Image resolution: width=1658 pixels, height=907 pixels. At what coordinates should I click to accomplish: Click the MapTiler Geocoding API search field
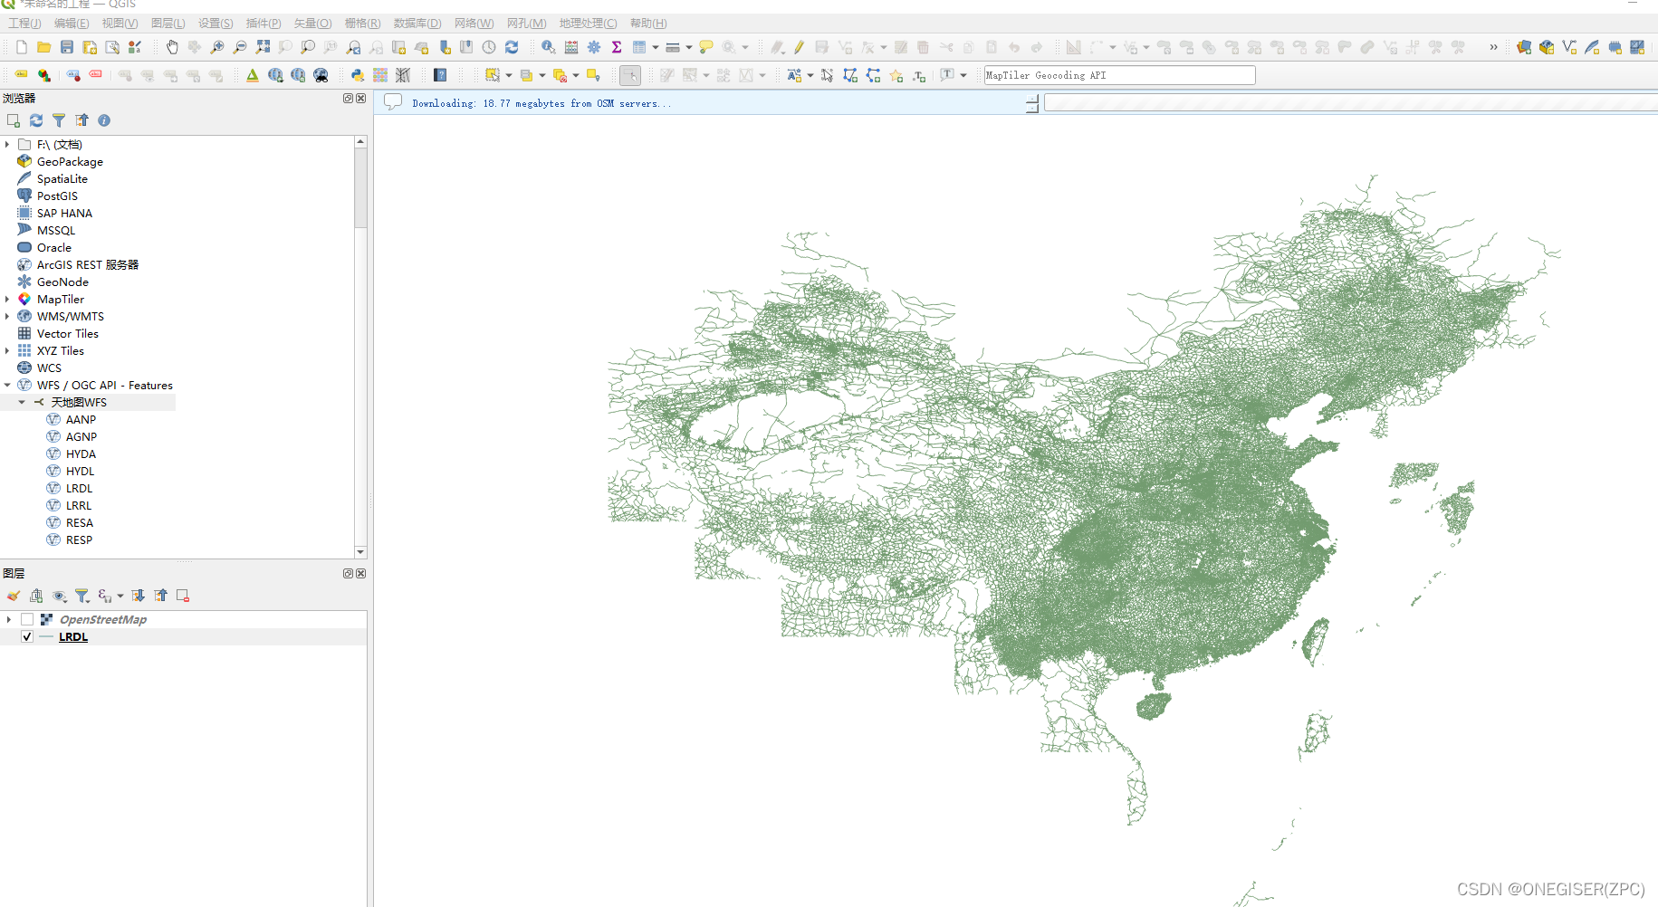tap(1119, 75)
